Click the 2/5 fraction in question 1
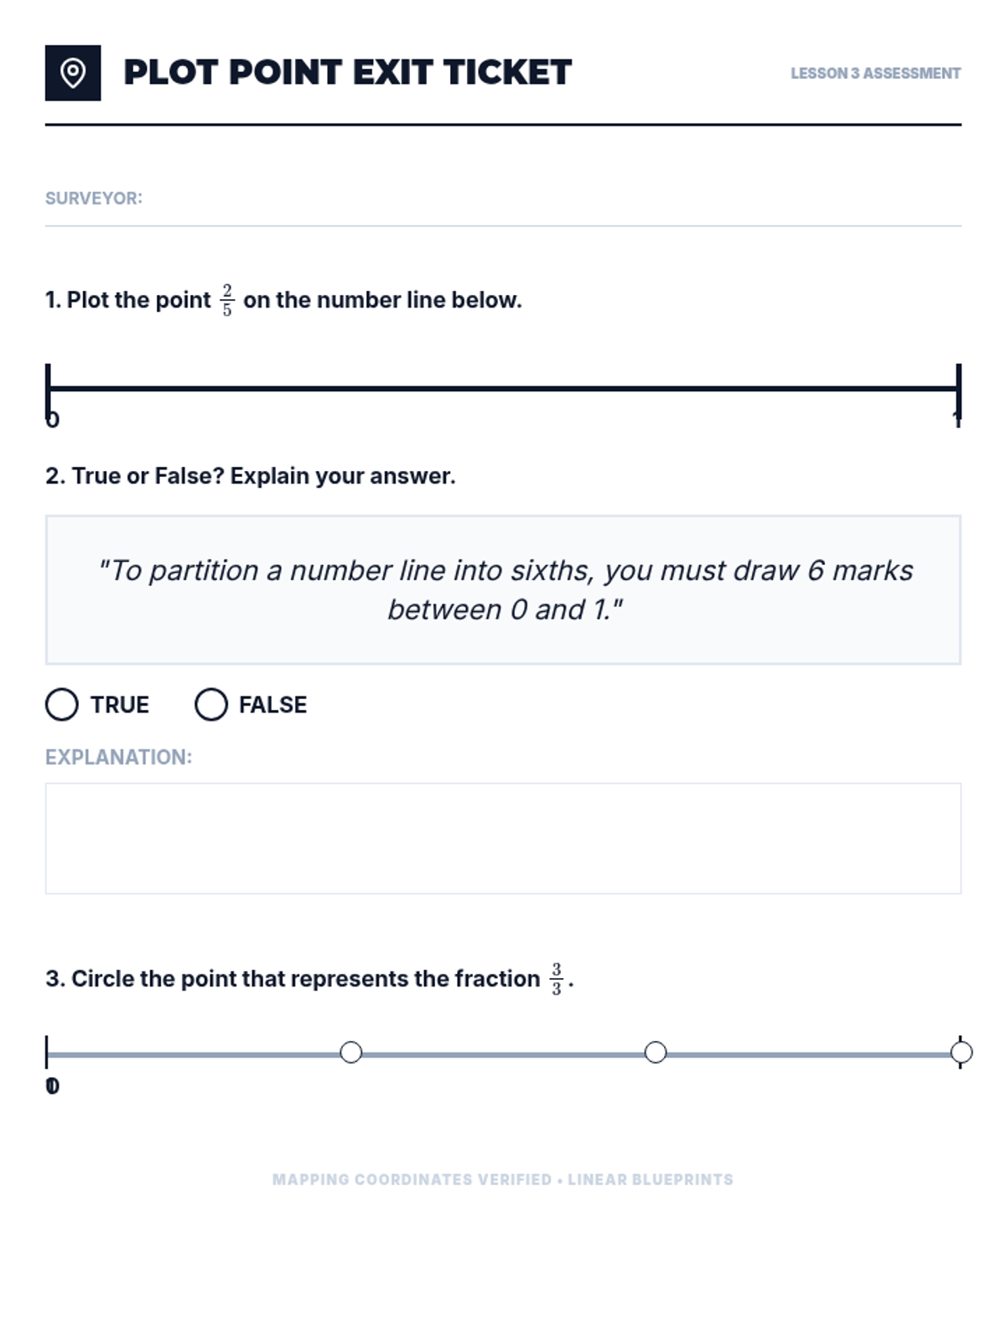 pyautogui.click(x=227, y=300)
